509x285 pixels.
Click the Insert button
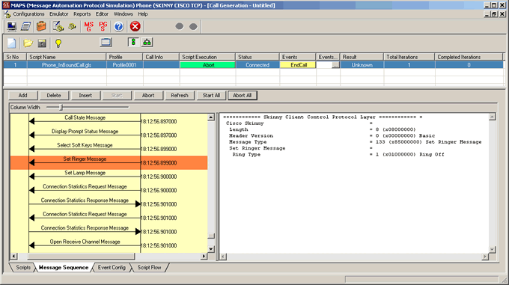click(85, 95)
